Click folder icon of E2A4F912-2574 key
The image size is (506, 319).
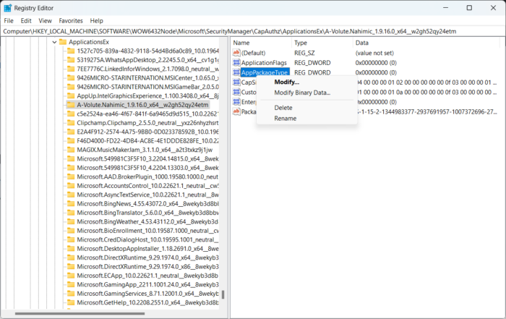71,132
